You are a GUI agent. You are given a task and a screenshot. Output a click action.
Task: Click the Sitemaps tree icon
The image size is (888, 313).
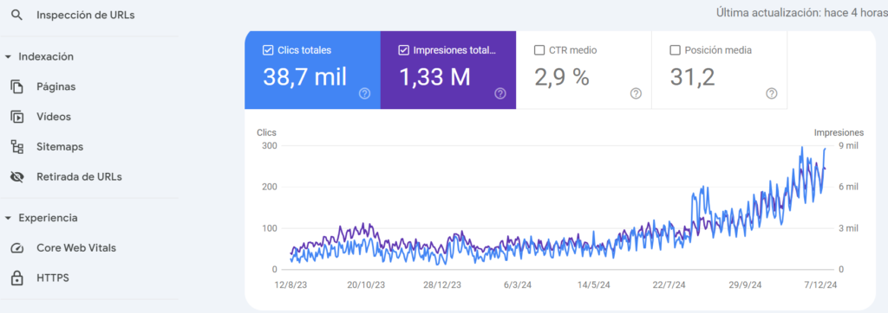click(x=17, y=147)
